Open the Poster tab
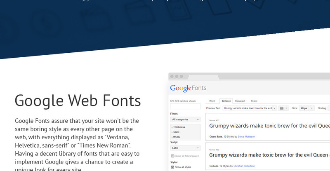The image size is (330, 171). [x=254, y=101]
